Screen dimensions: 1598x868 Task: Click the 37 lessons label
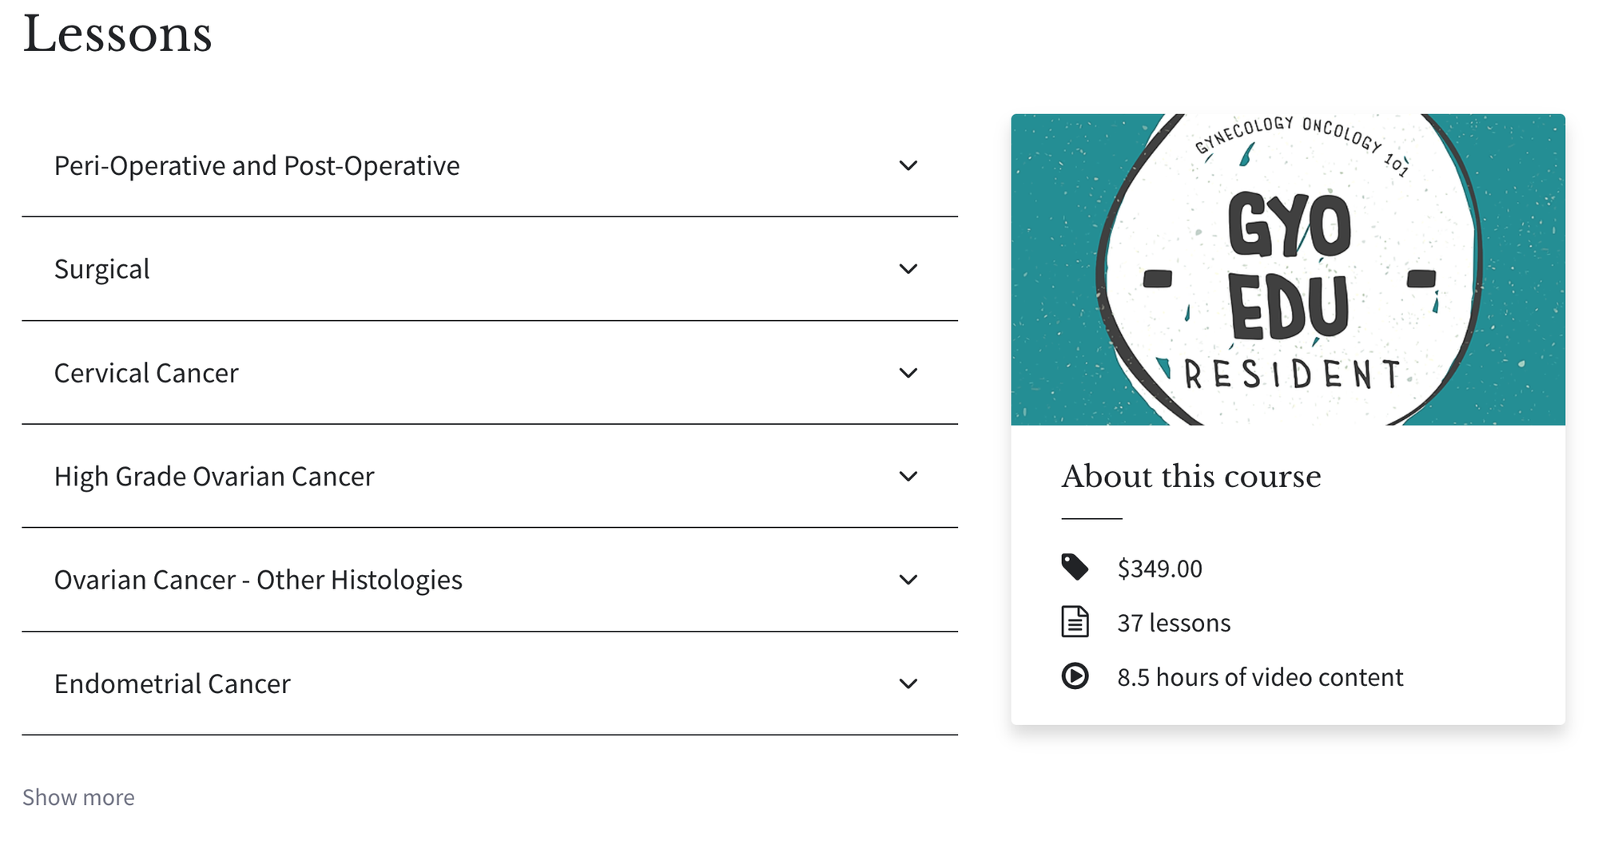point(1174,623)
